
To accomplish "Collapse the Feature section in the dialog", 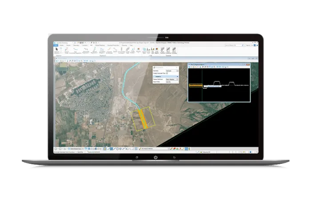I will pyautogui.click(x=177, y=76).
